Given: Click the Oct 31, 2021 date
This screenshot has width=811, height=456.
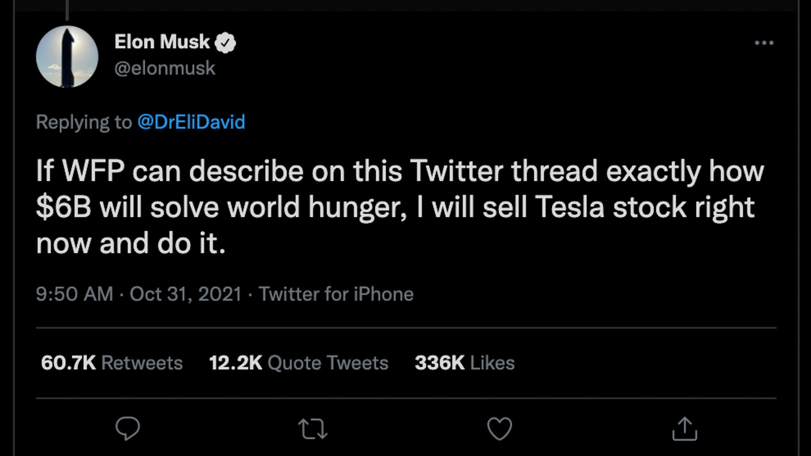Looking at the screenshot, I should (x=186, y=294).
